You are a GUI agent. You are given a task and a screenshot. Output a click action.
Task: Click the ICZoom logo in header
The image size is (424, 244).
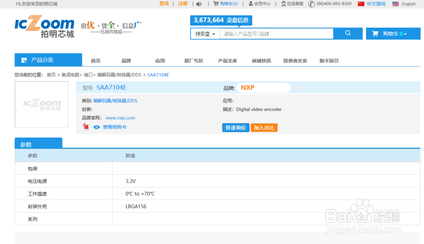(x=45, y=26)
